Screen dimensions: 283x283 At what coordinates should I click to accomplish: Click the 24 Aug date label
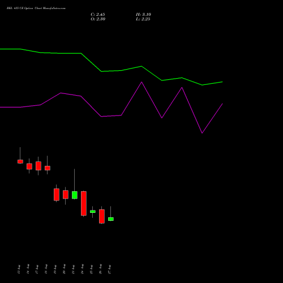coord(82,269)
